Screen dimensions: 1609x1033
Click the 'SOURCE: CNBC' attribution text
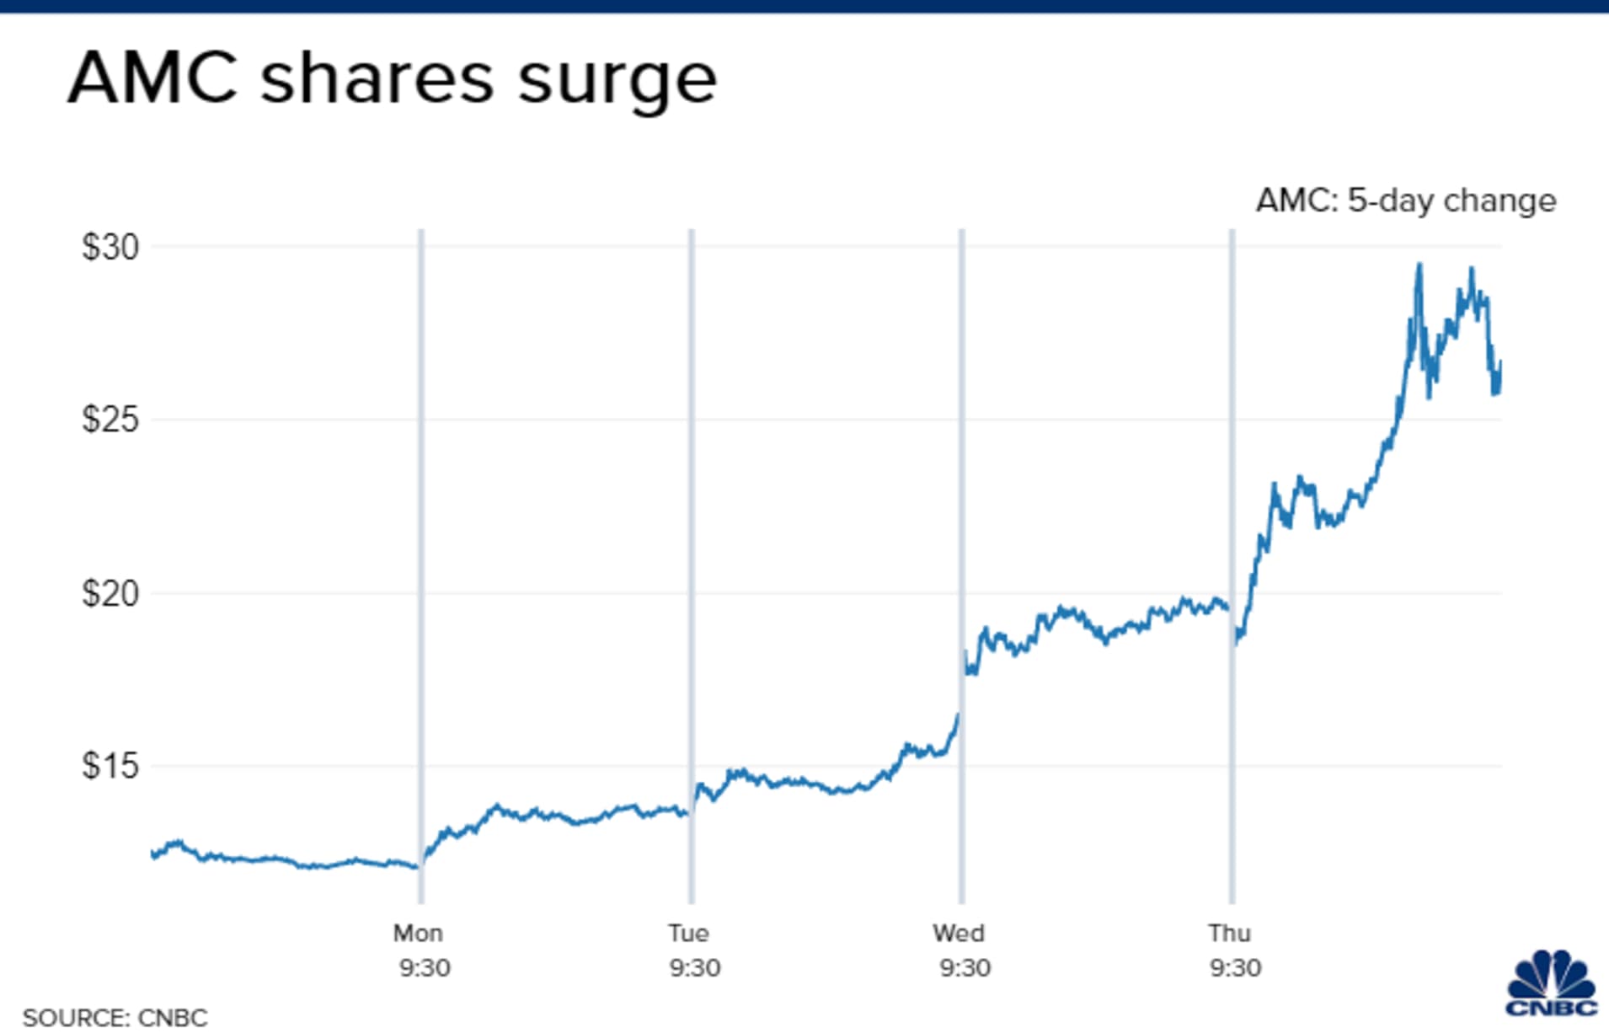115,1017
